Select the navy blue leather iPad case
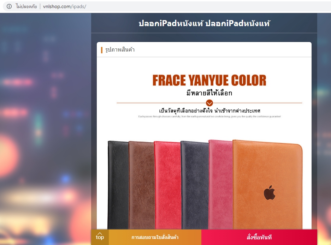331x245 pixels. pos(195,185)
